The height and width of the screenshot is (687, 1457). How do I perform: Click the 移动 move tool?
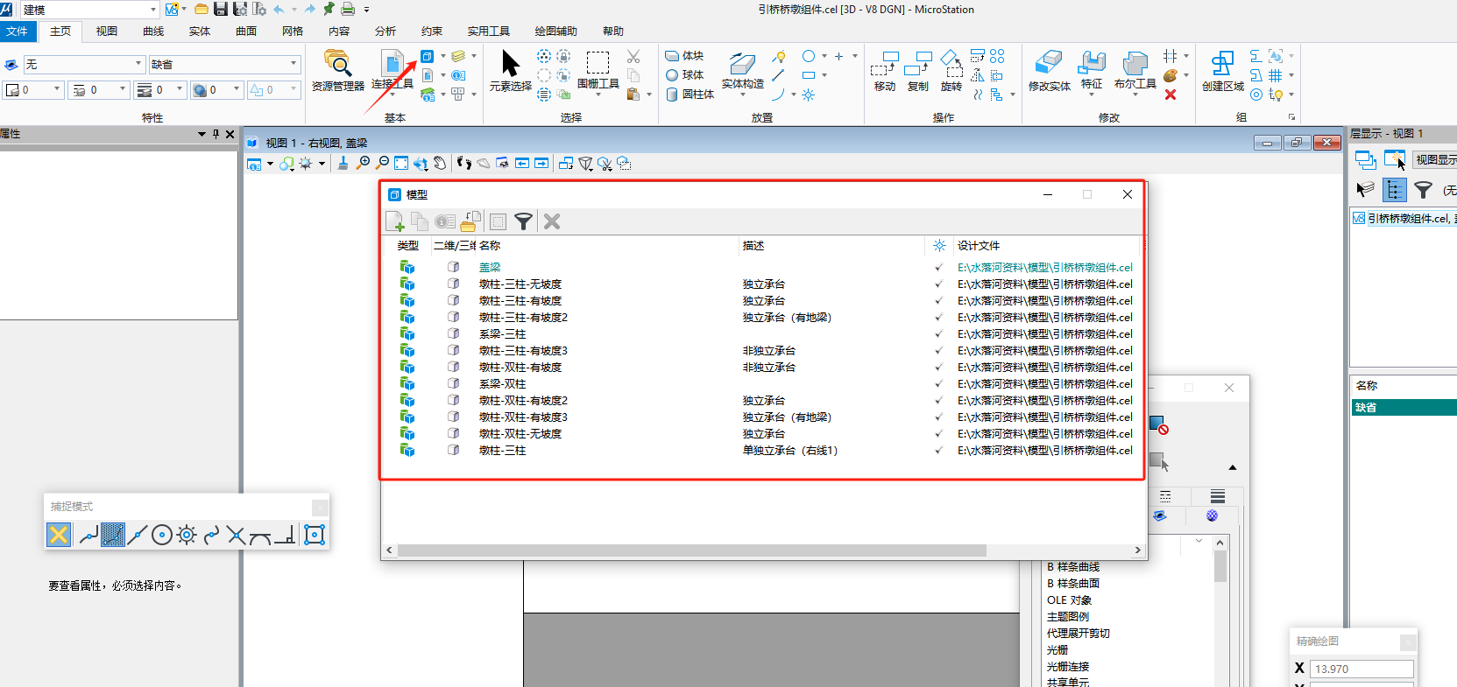click(885, 71)
